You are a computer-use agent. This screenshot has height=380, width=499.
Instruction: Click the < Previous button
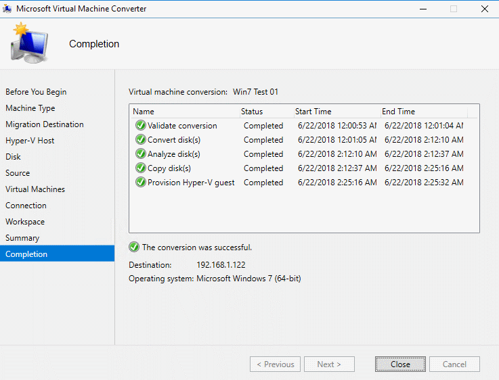point(276,364)
